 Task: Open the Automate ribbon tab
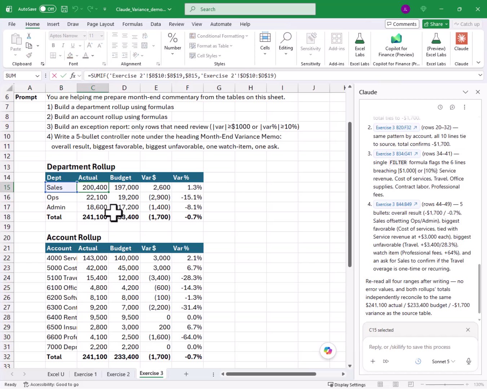(221, 24)
